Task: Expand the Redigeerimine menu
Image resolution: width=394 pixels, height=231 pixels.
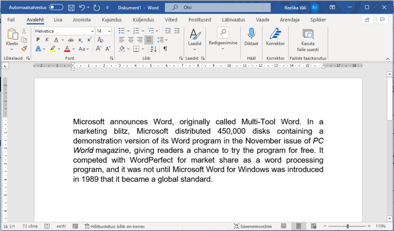Action: [x=223, y=39]
